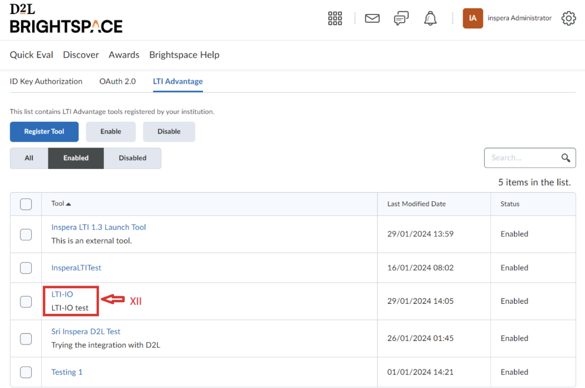Click '5 items in the list.' text

(535, 182)
